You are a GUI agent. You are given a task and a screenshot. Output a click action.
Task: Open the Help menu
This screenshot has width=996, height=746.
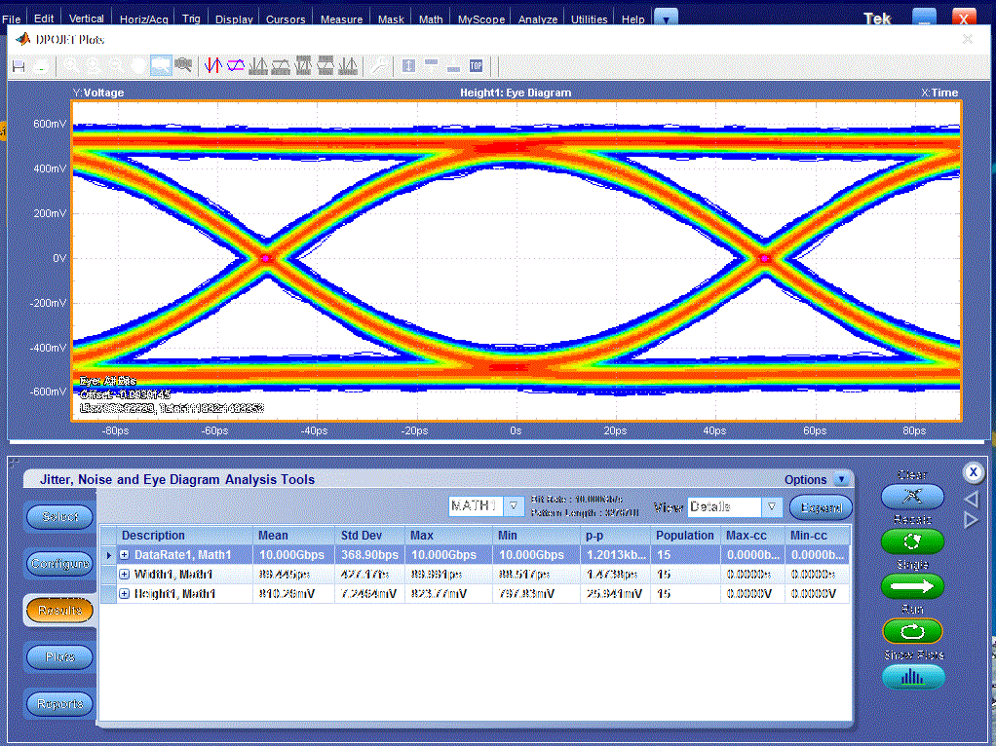coord(632,19)
